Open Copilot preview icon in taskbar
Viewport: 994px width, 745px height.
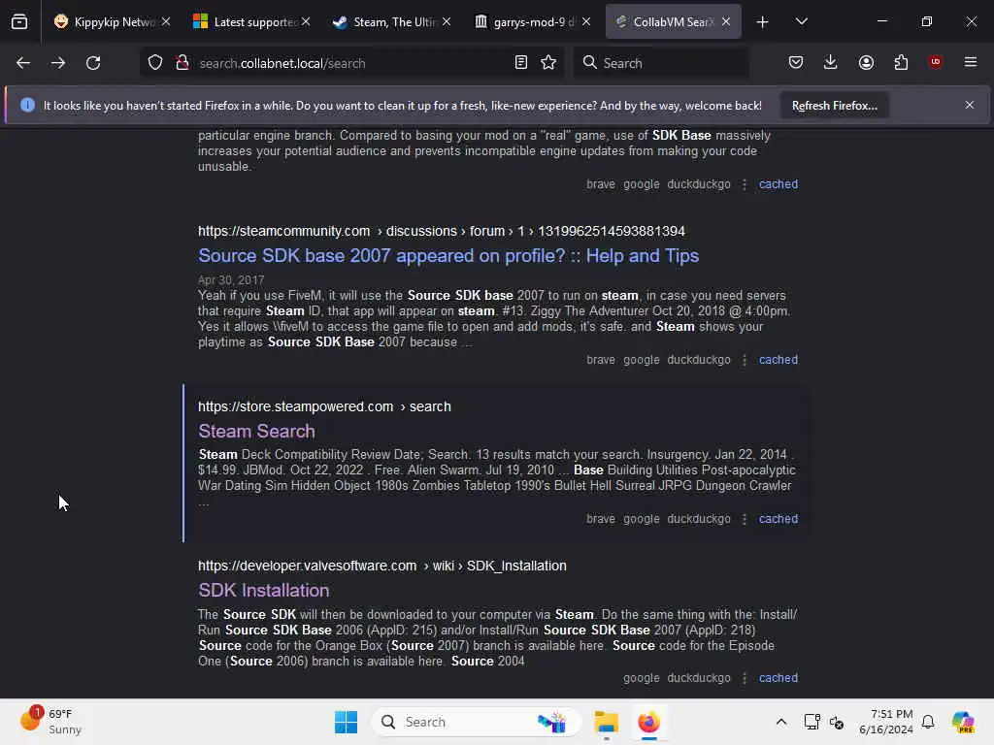tap(963, 722)
